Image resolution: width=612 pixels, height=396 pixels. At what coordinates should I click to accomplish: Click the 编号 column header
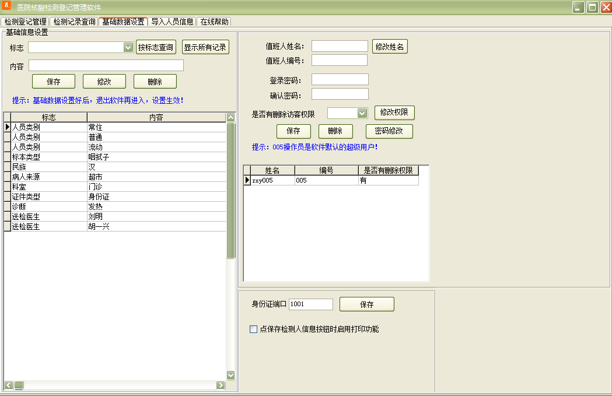[x=326, y=170]
